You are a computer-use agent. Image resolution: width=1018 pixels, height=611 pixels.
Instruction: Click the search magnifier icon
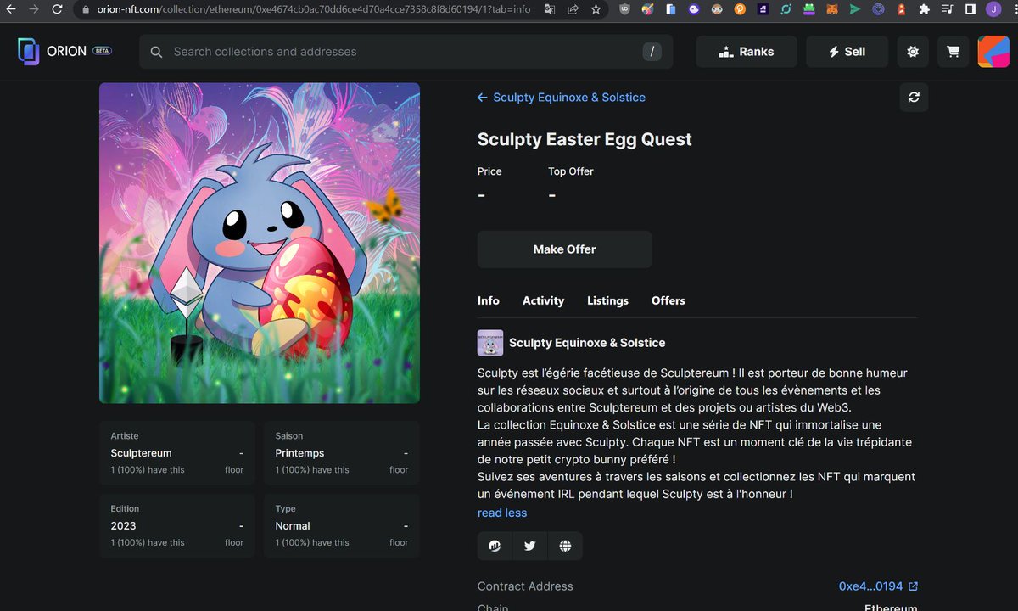pos(156,52)
